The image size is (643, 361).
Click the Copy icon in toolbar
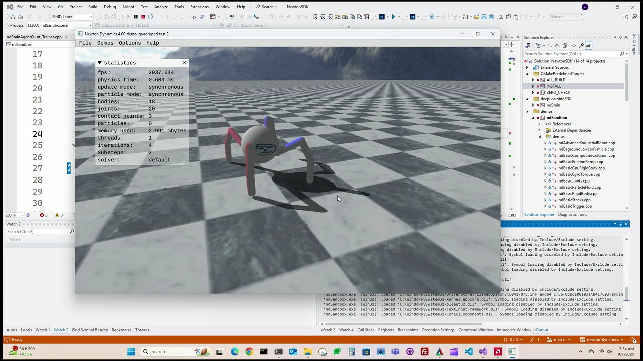coord(508,17)
